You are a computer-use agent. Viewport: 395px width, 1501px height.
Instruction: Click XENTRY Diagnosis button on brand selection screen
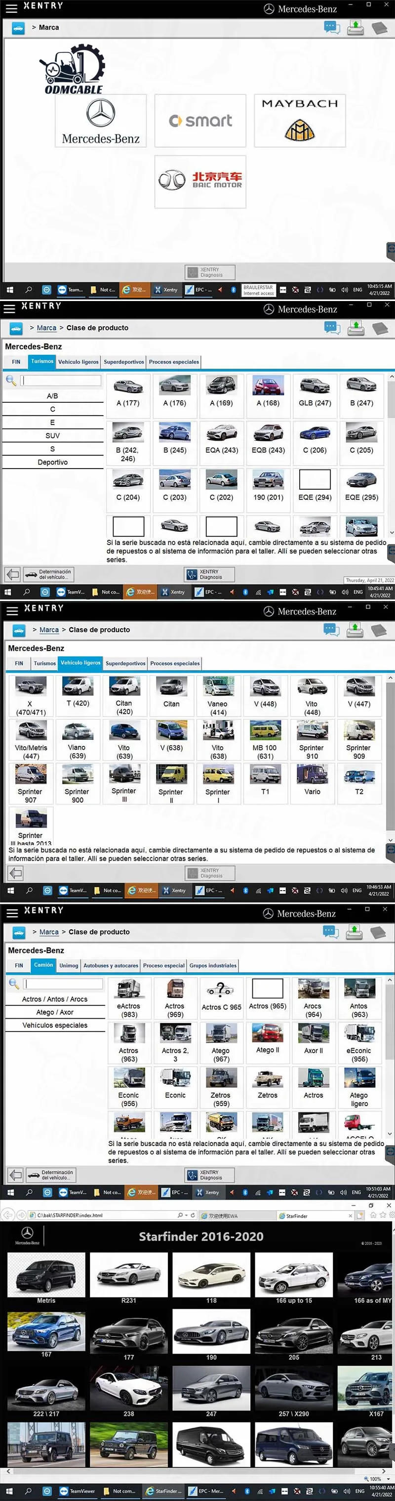(210, 272)
